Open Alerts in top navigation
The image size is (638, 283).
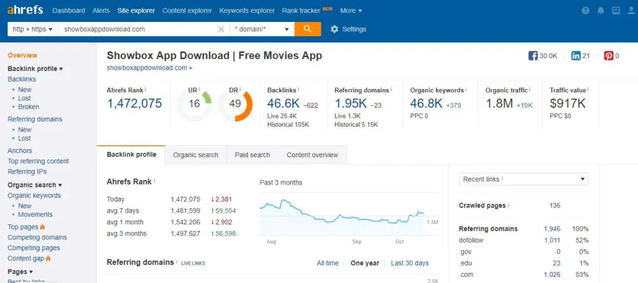click(x=101, y=11)
